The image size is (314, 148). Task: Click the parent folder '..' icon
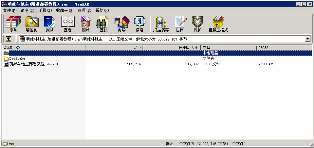pos(6,53)
